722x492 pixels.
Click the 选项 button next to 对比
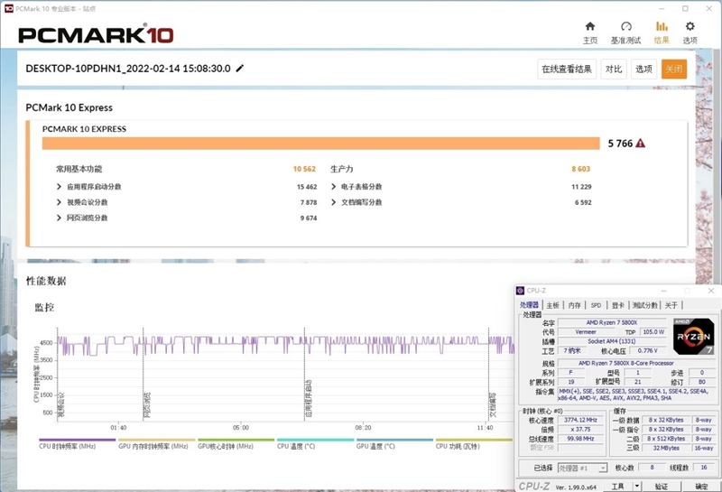[x=643, y=70]
